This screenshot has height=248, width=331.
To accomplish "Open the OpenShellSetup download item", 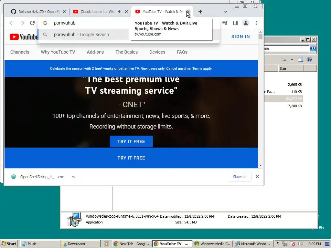I will click(x=37, y=177).
